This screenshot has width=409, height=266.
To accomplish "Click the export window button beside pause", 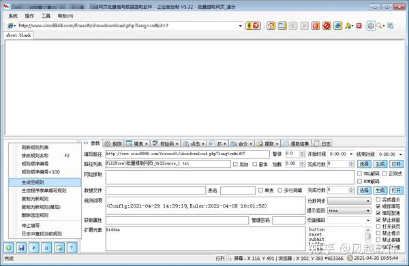I will [59, 248].
